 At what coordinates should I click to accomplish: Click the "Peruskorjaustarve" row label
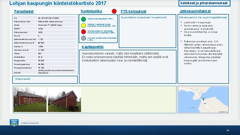pyautogui.click(x=22, y=64)
